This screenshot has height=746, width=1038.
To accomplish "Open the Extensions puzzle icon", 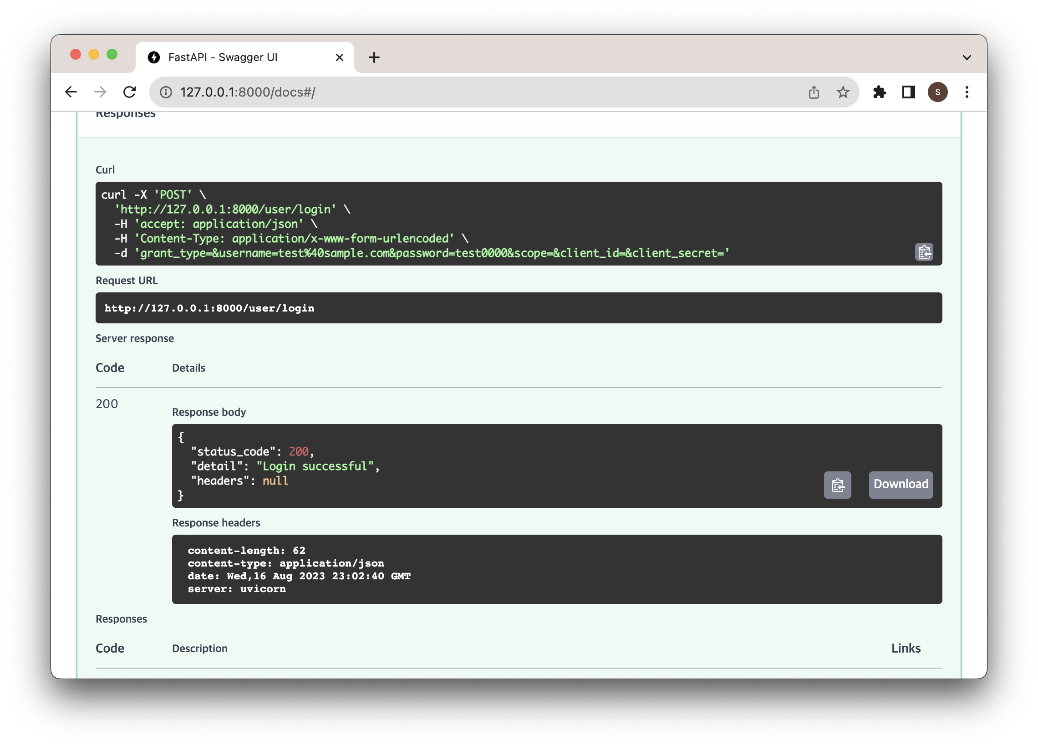I will tap(879, 92).
